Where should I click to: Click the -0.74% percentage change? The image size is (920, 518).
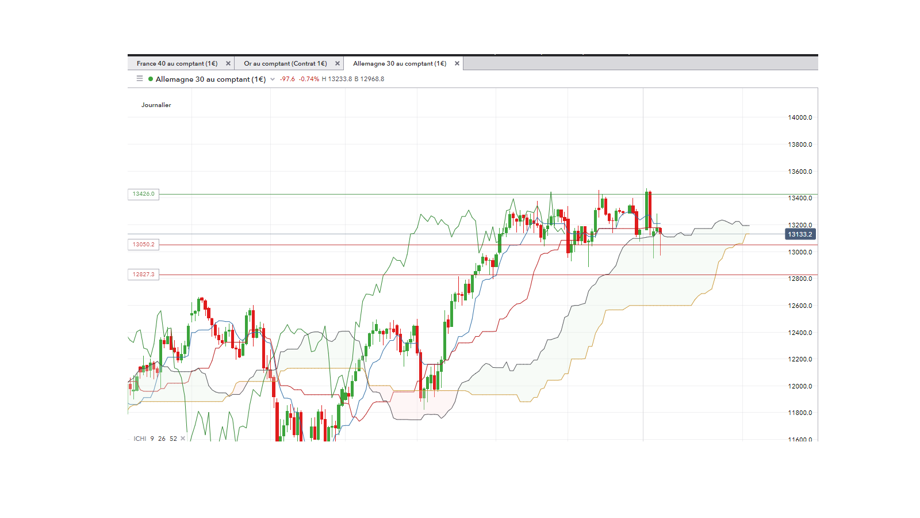coord(309,79)
